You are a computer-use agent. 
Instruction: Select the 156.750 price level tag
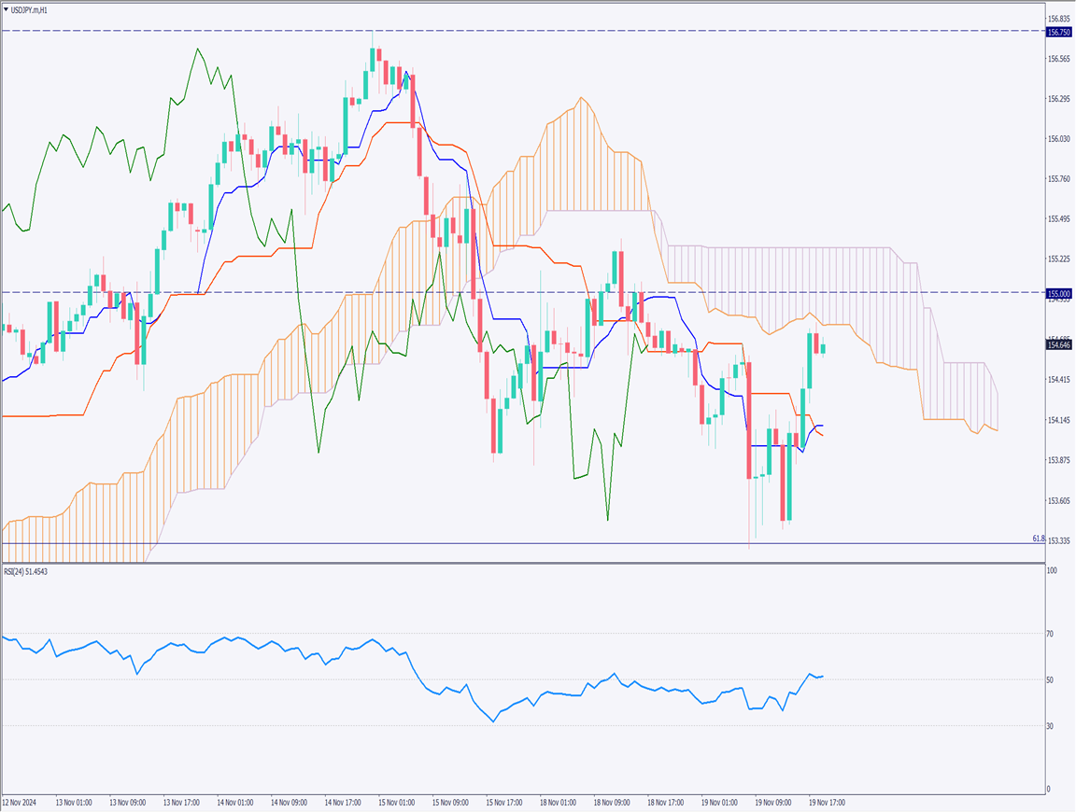(x=1059, y=32)
